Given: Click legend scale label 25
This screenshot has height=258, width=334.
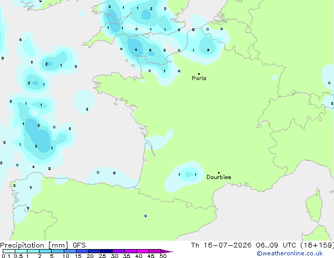Looking at the screenshot, I should [x=102, y=256].
